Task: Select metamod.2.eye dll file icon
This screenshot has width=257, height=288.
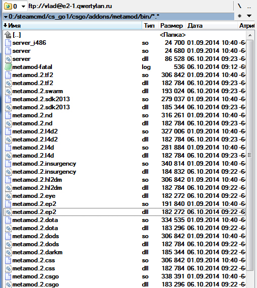Action: tap(8, 196)
